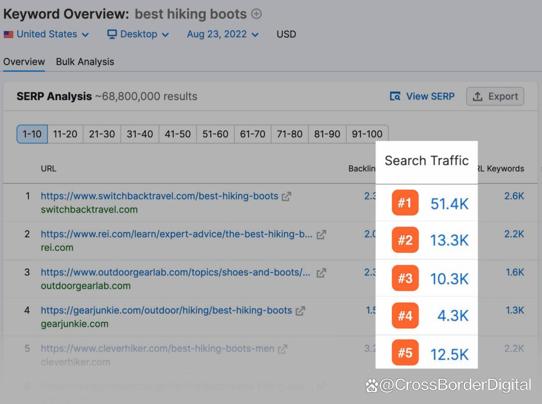542x404 pixels.
Task: Open external link icon for gearjunkie URL
Action: click(300, 311)
